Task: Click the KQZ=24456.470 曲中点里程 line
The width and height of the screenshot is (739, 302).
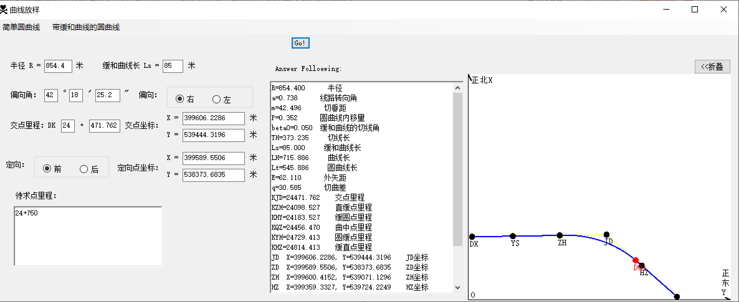Action: (x=322, y=228)
